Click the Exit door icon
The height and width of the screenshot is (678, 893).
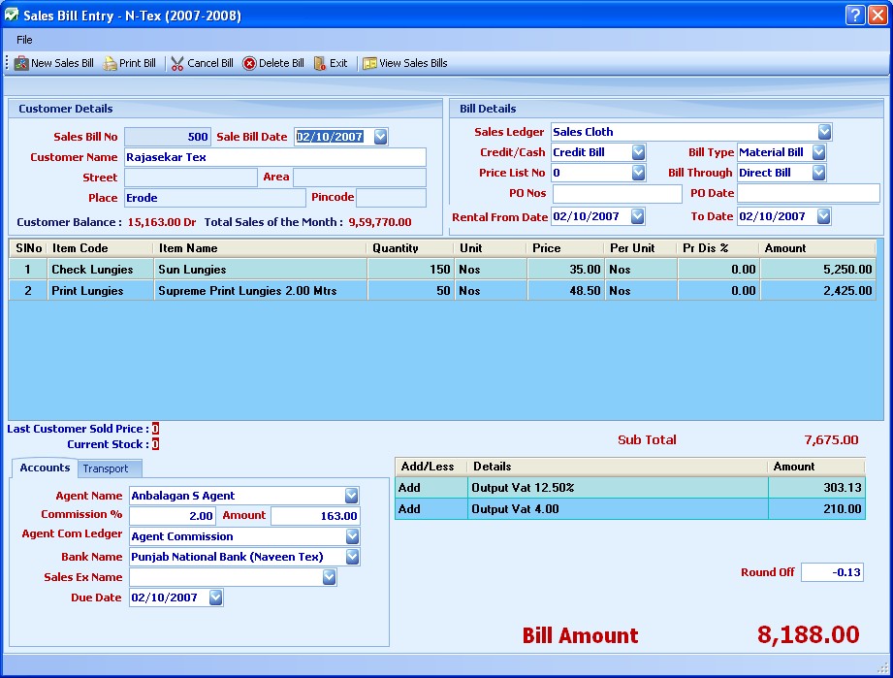[x=320, y=63]
